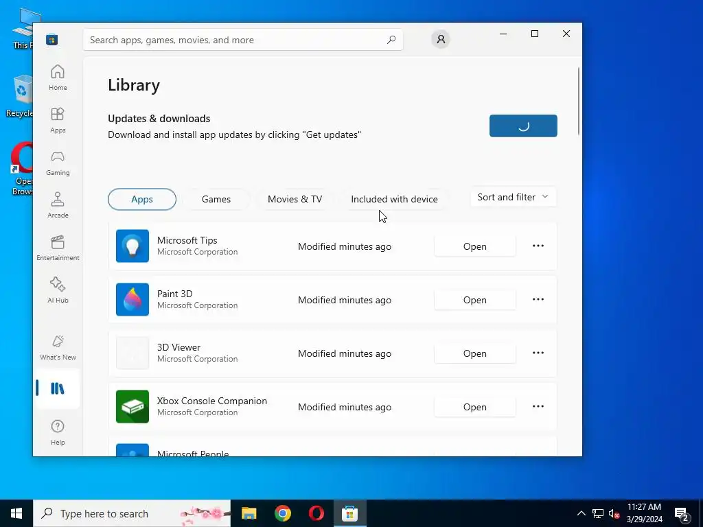The height and width of the screenshot is (527, 703).
Task: Show hidden system tray icons
Action: coord(581,513)
